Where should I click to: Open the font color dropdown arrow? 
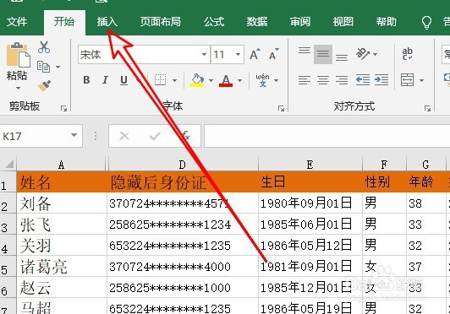(x=239, y=80)
